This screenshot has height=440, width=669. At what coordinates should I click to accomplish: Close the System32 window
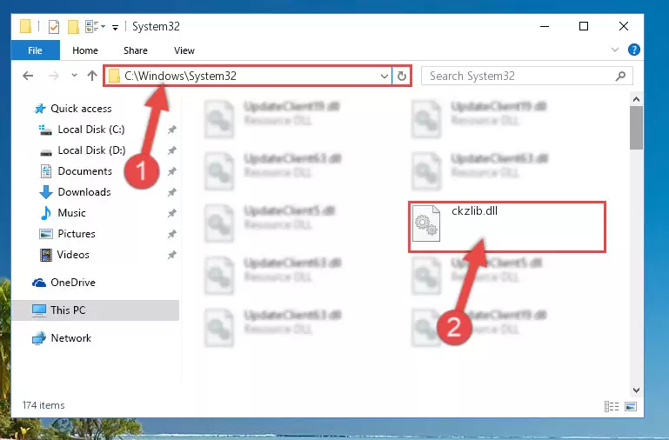click(x=624, y=26)
